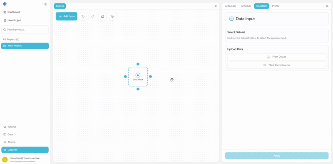Click the right connector of Data Input node
333x164 pixels.
coord(150,77)
